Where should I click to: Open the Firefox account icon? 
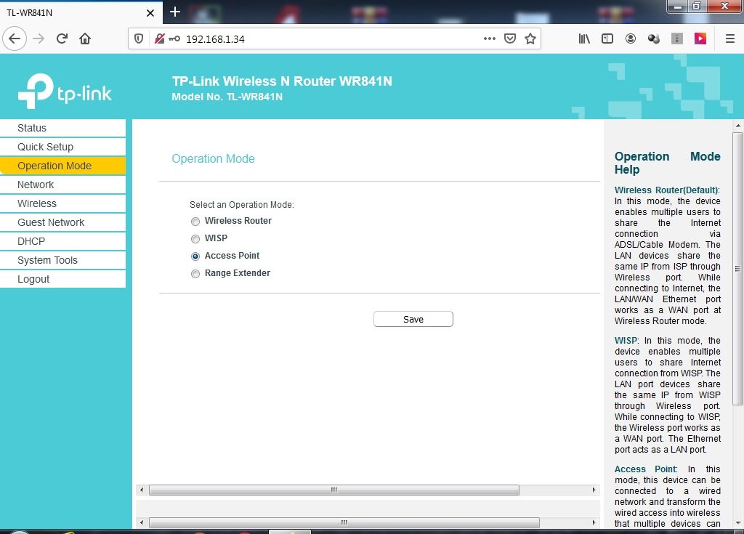(630, 39)
